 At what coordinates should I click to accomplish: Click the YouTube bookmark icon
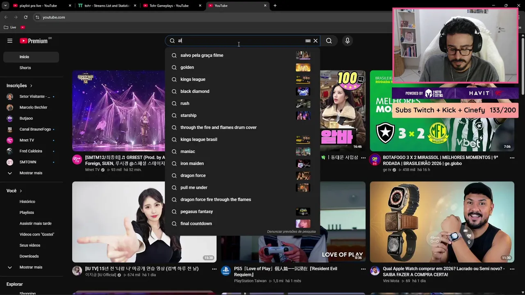tap(23, 27)
